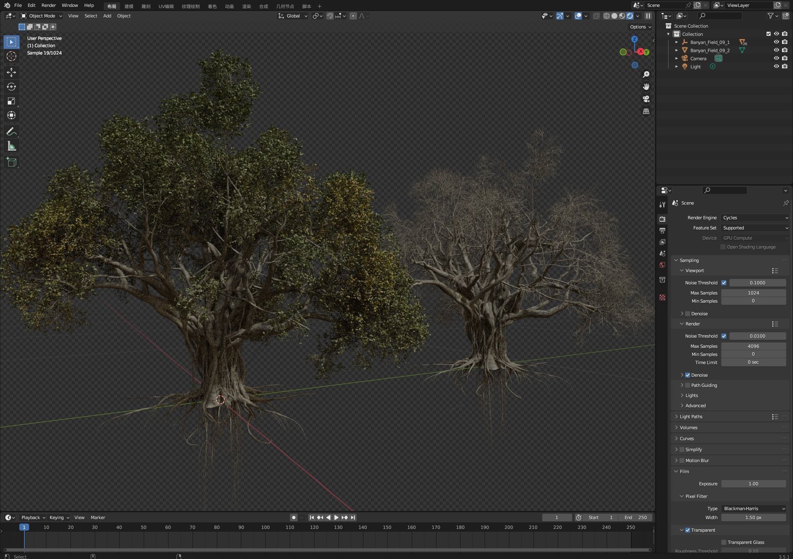Screen dimensions: 793x559
Task: Activate the Select Box tool
Action: 11,42
